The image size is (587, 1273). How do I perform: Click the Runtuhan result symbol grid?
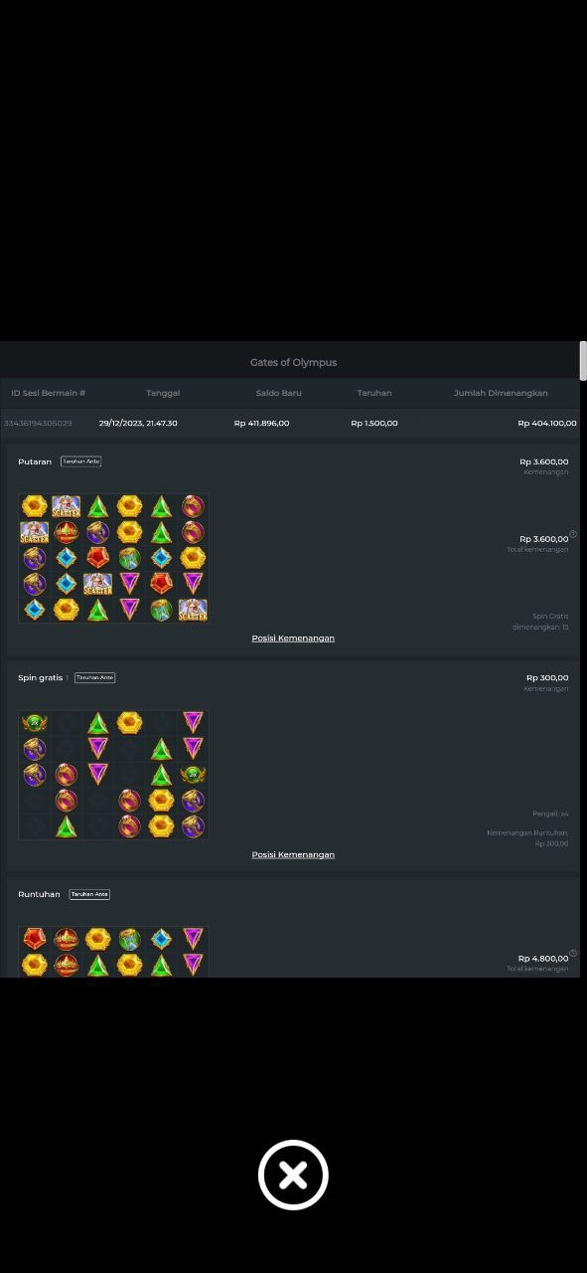point(113,951)
